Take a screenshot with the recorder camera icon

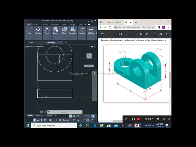pos(158,119)
